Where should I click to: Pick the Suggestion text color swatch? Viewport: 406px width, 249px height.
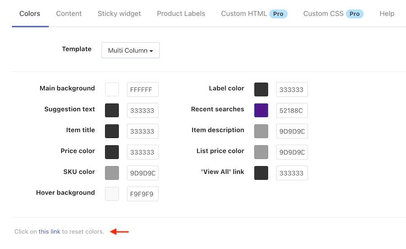tap(112, 110)
